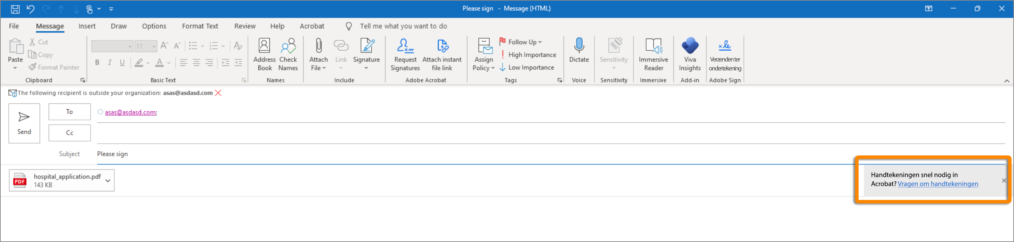The image size is (1014, 242).
Task: Click the Vragen om handtekeningen link
Action: [938, 184]
